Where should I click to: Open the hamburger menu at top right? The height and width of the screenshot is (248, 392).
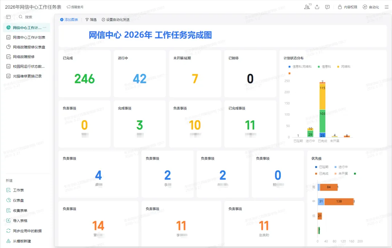pyautogui.click(x=386, y=7)
